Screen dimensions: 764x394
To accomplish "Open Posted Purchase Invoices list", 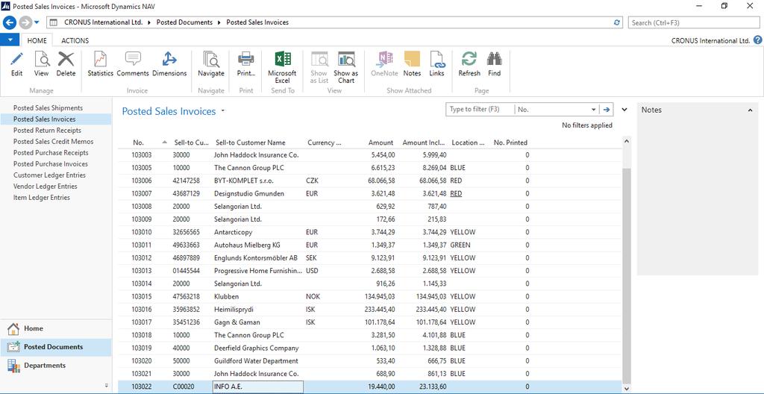I will click(50, 164).
